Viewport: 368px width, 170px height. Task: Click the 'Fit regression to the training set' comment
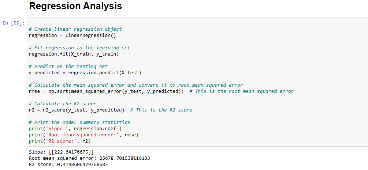79,48
